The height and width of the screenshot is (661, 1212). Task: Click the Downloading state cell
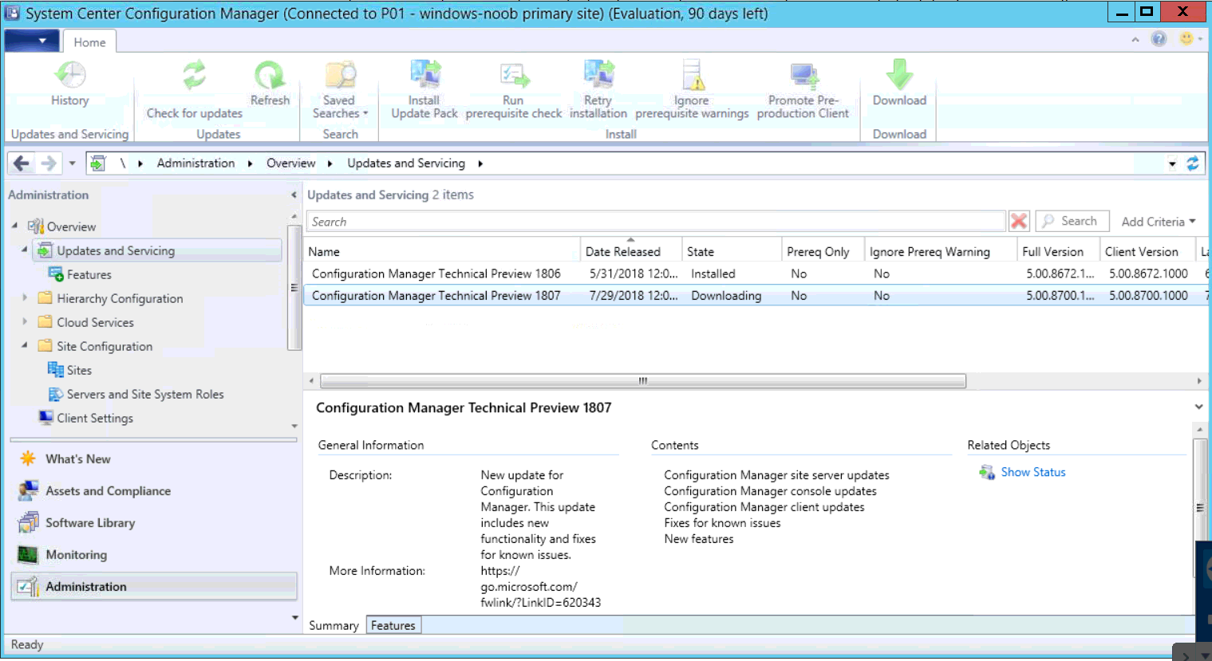(726, 295)
